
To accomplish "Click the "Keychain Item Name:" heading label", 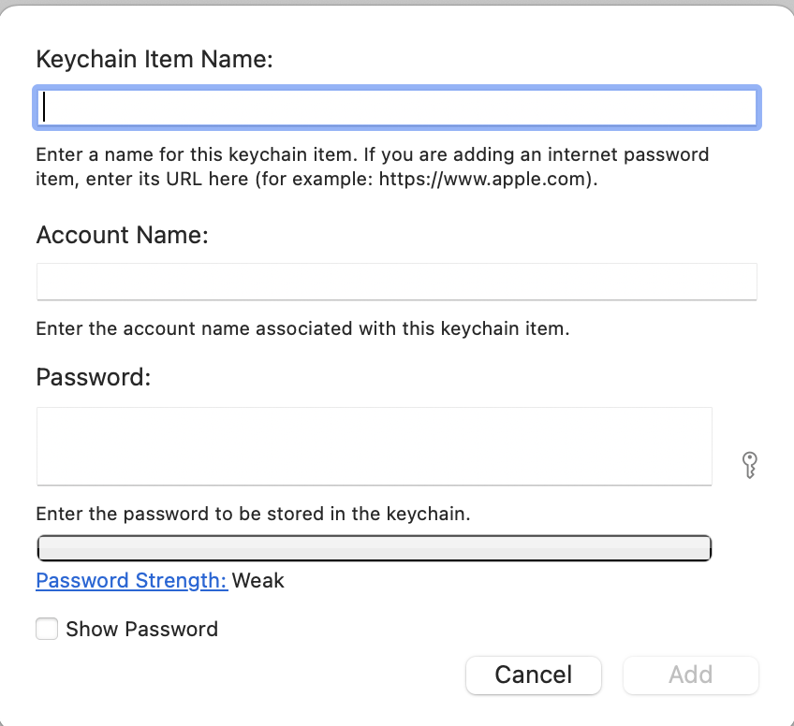I will click(154, 60).
